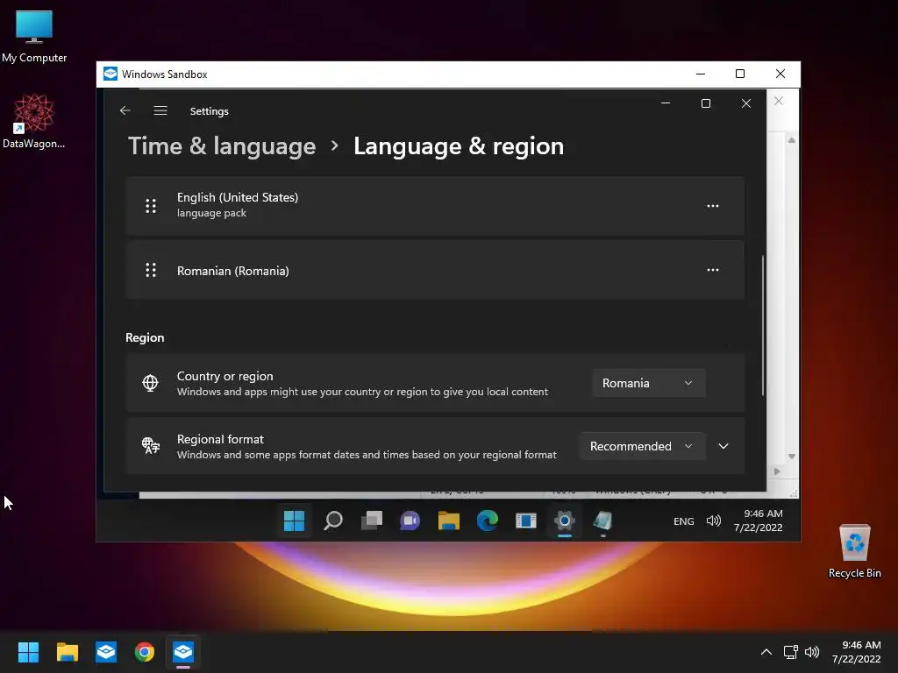Open the host Windows Start menu
The height and width of the screenshot is (673, 898).
(28, 652)
